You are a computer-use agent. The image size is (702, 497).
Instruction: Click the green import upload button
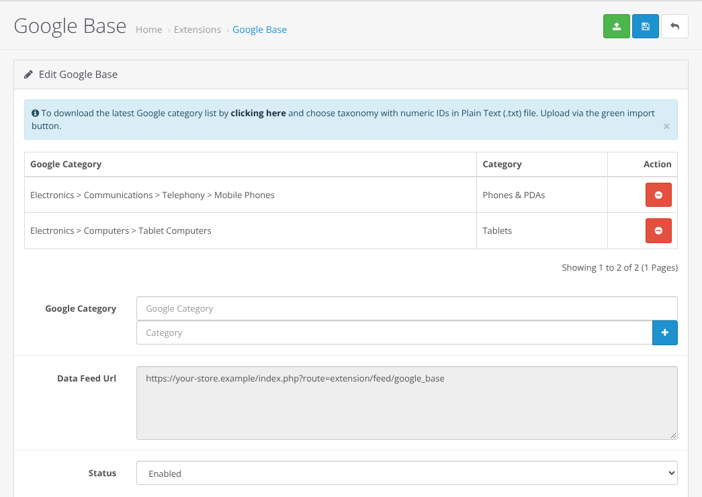pyautogui.click(x=616, y=26)
